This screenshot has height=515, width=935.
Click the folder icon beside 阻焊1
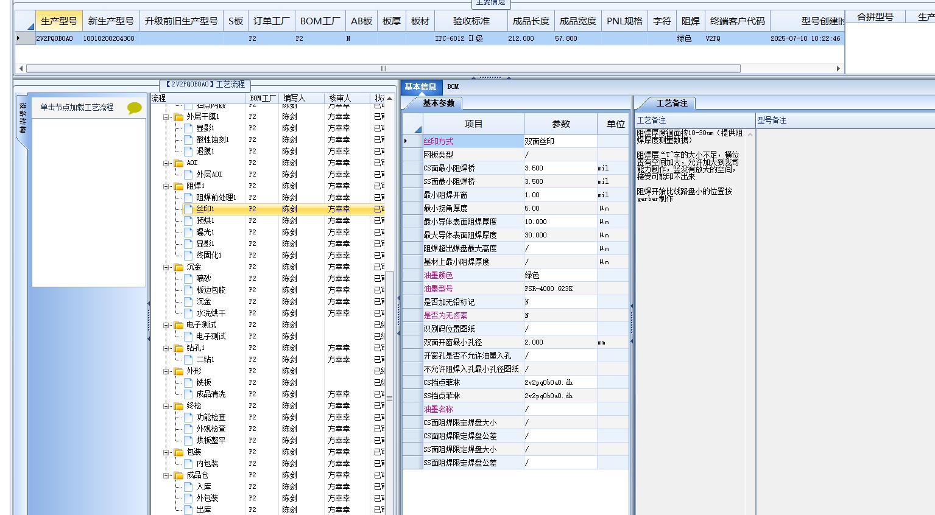pyautogui.click(x=178, y=186)
